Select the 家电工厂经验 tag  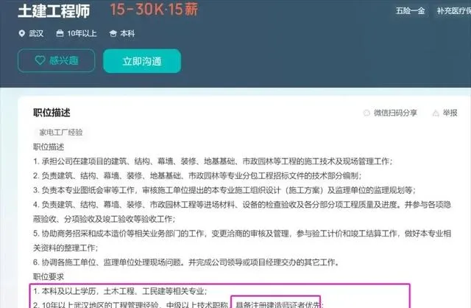60,132
